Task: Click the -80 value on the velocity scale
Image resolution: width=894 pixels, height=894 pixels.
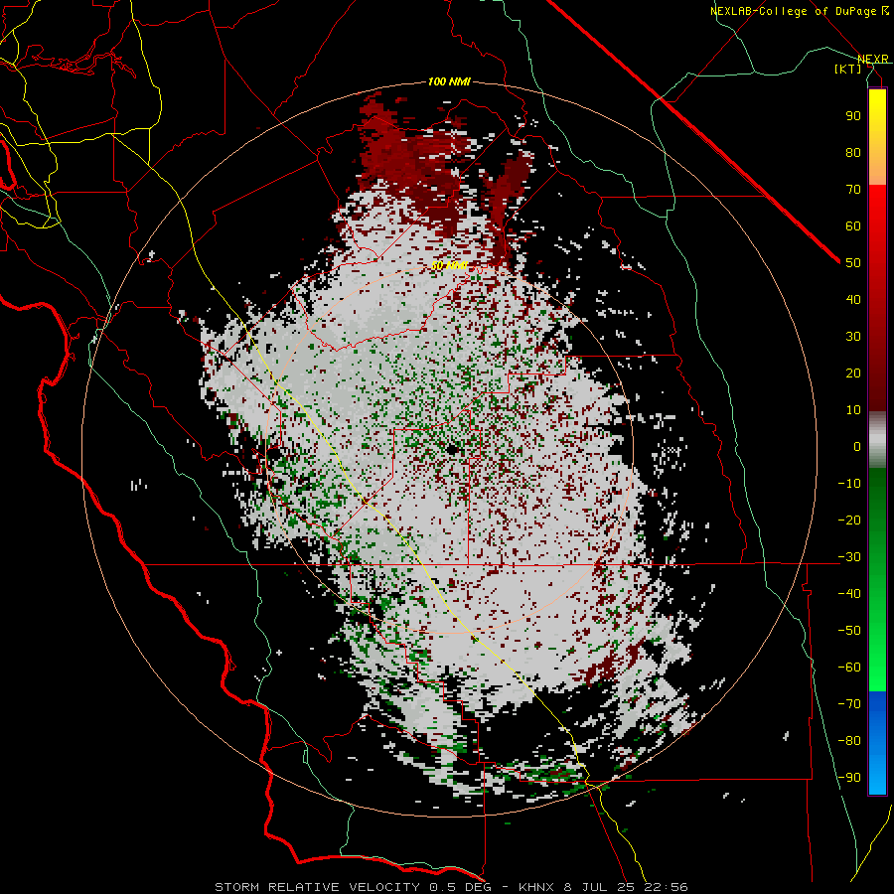Action: coord(849,741)
